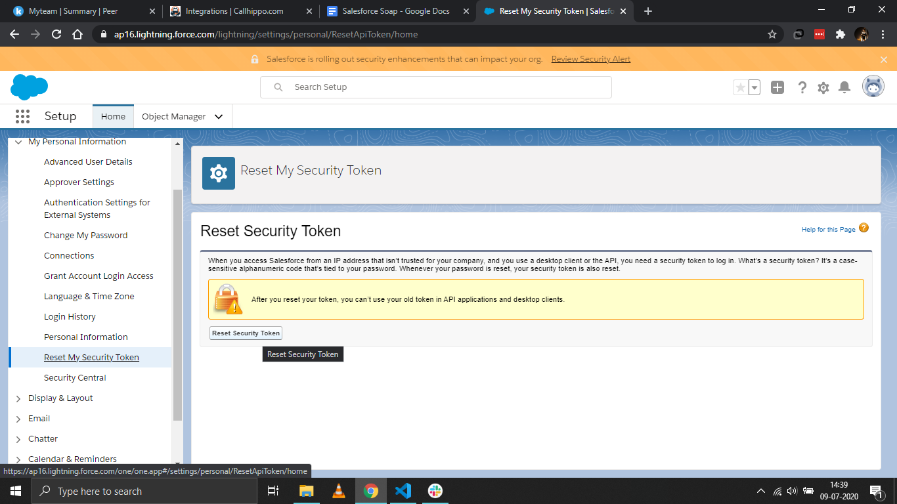Click the sidebar scrollbar down arrow

tap(177, 463)
